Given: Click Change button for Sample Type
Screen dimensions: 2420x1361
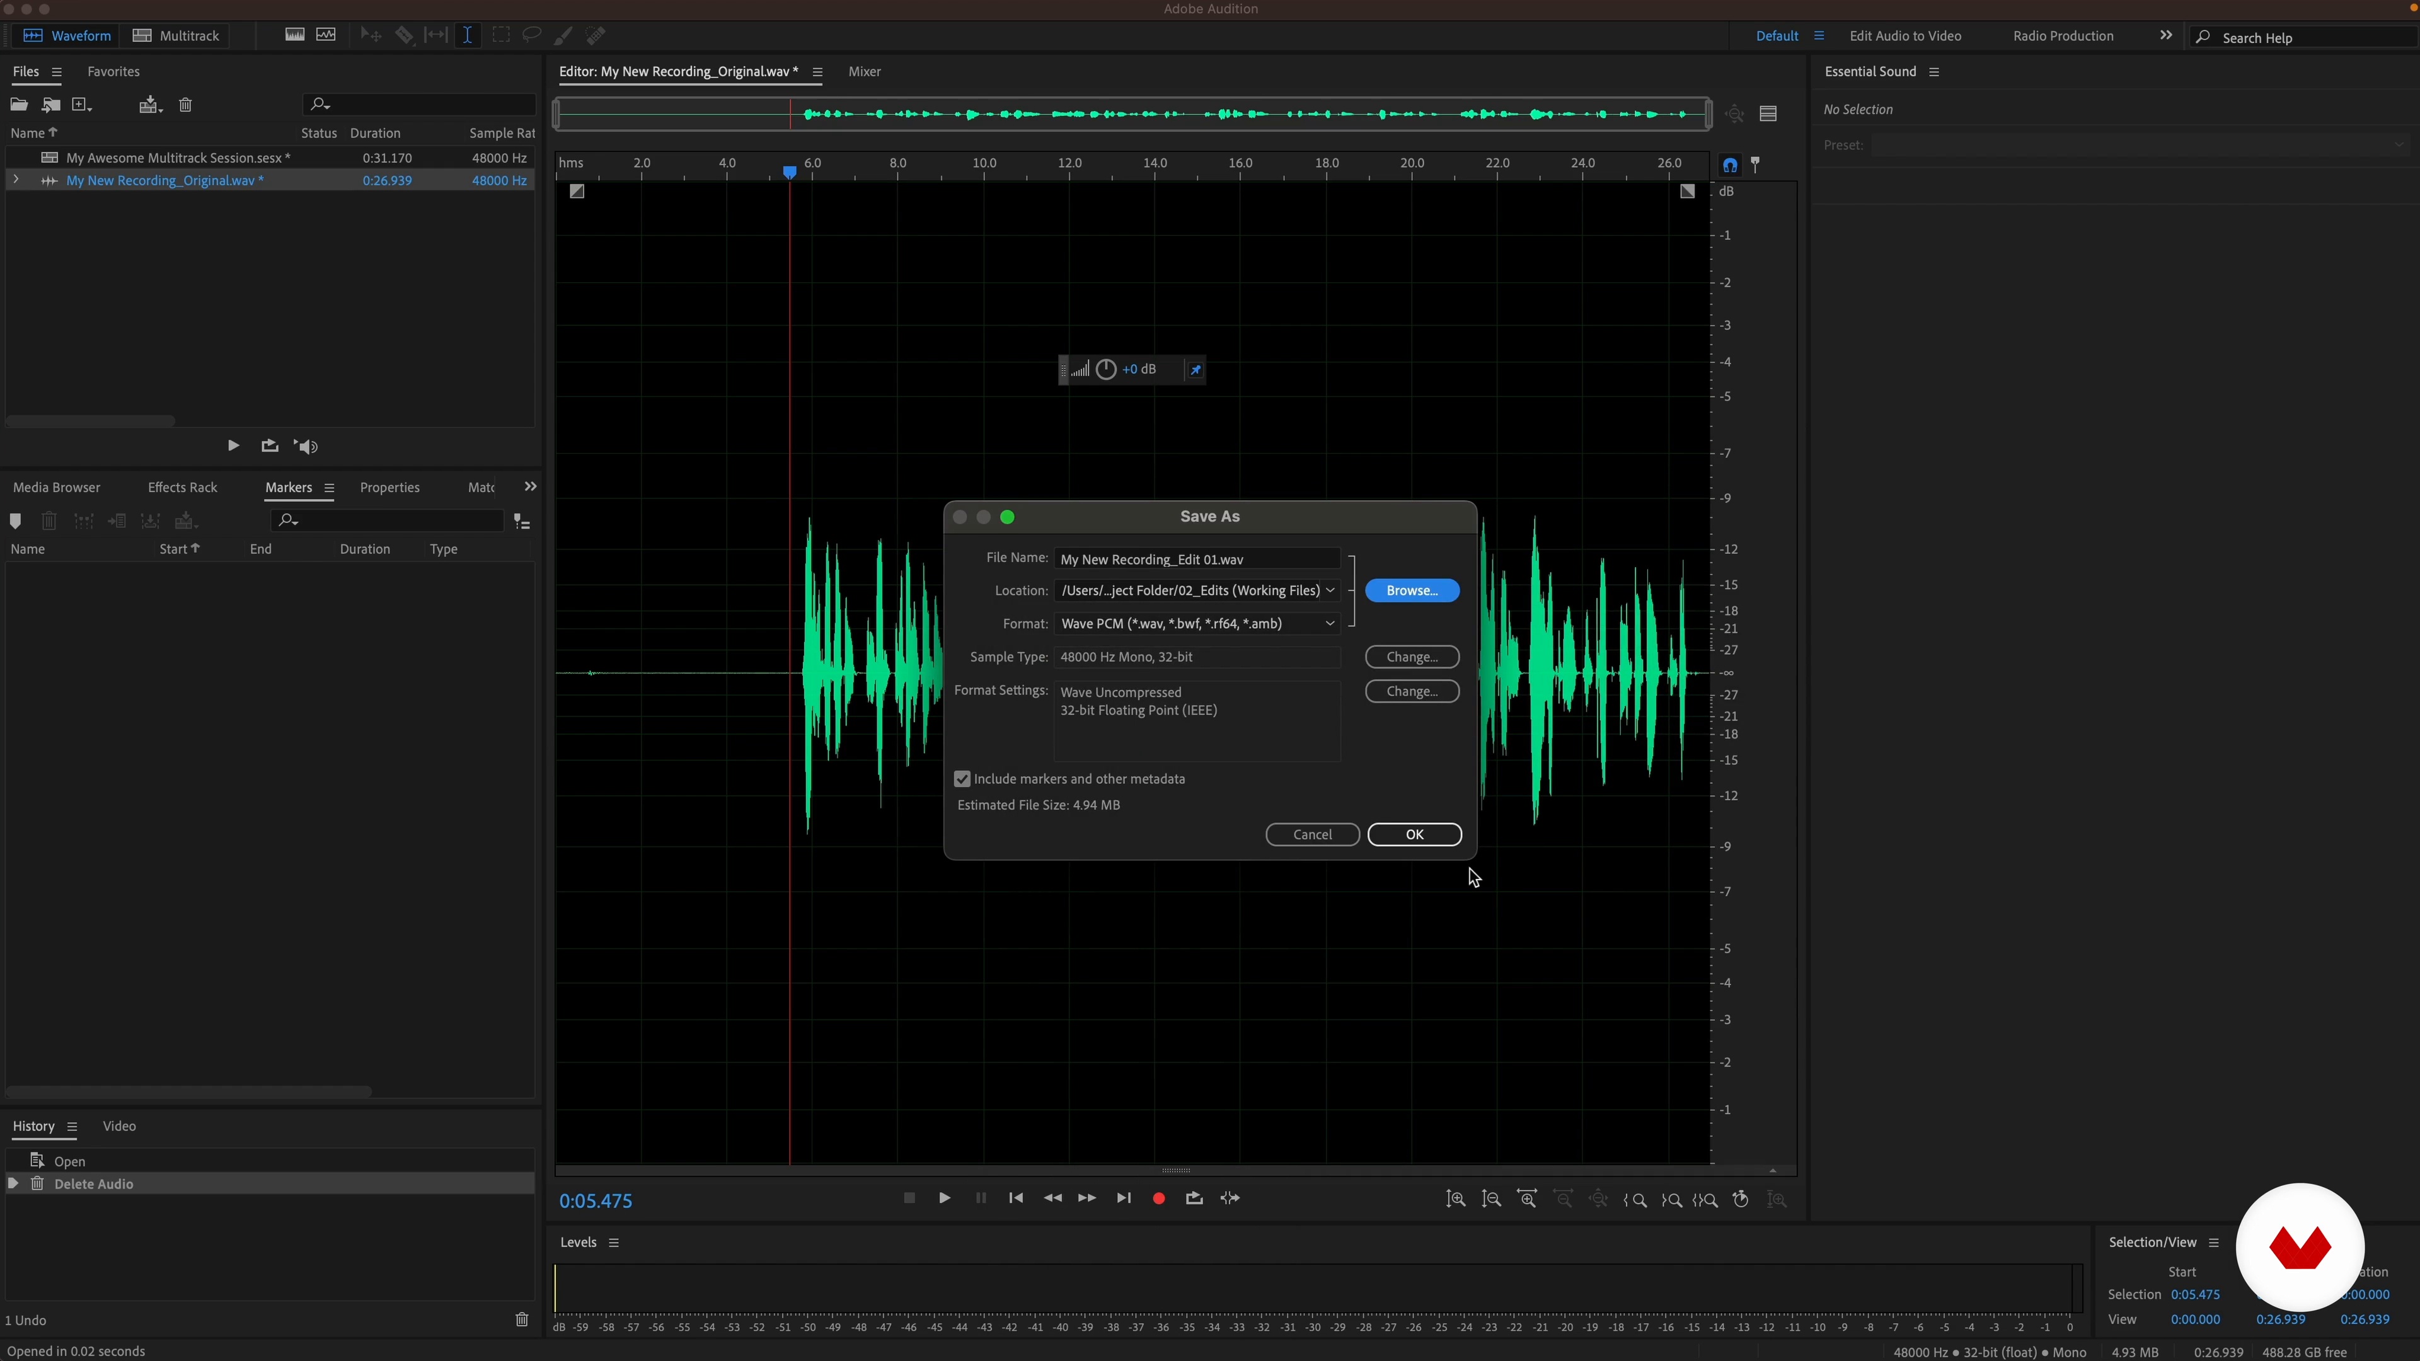Looking at the screenshot, I should coord(1412,657).
